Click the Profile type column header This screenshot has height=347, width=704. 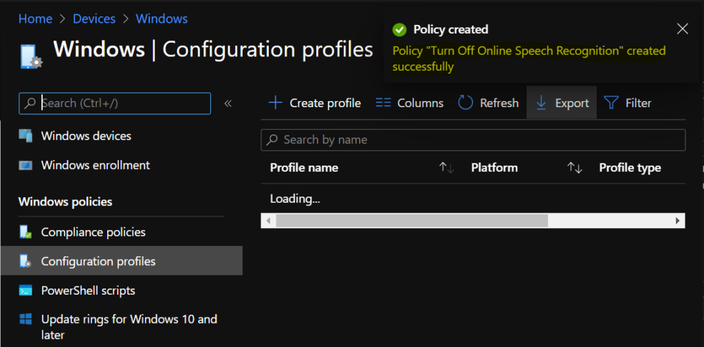coord(630,168)
